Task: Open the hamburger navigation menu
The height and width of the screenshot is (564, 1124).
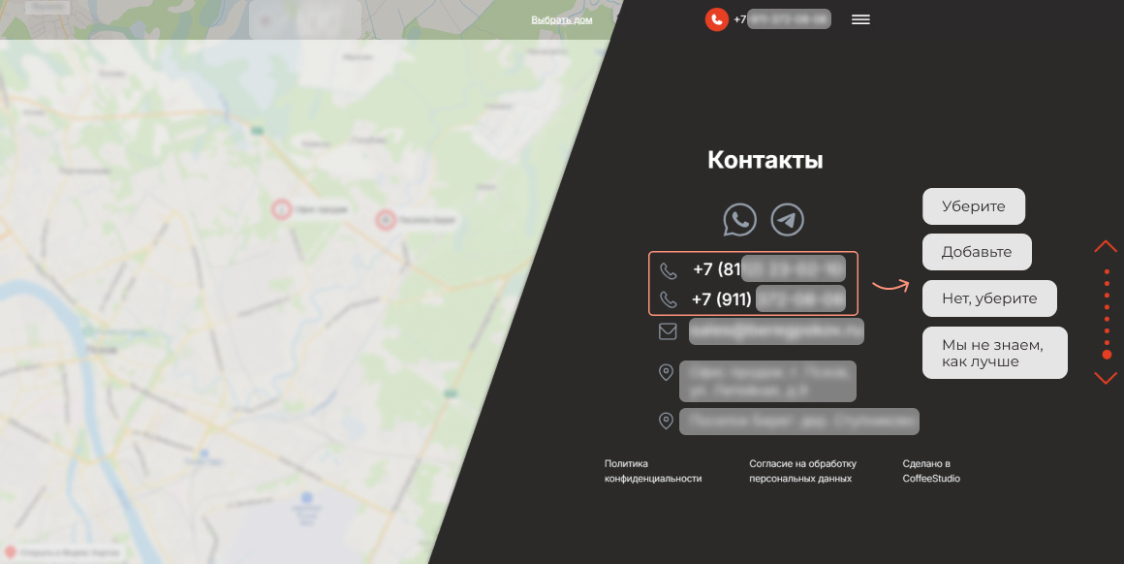Action: [x=860, y=18]
